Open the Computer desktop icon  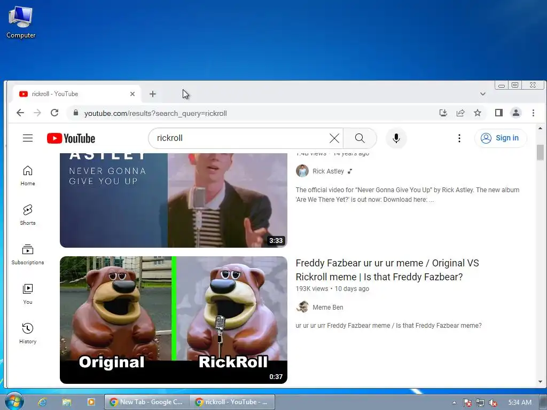21,22
